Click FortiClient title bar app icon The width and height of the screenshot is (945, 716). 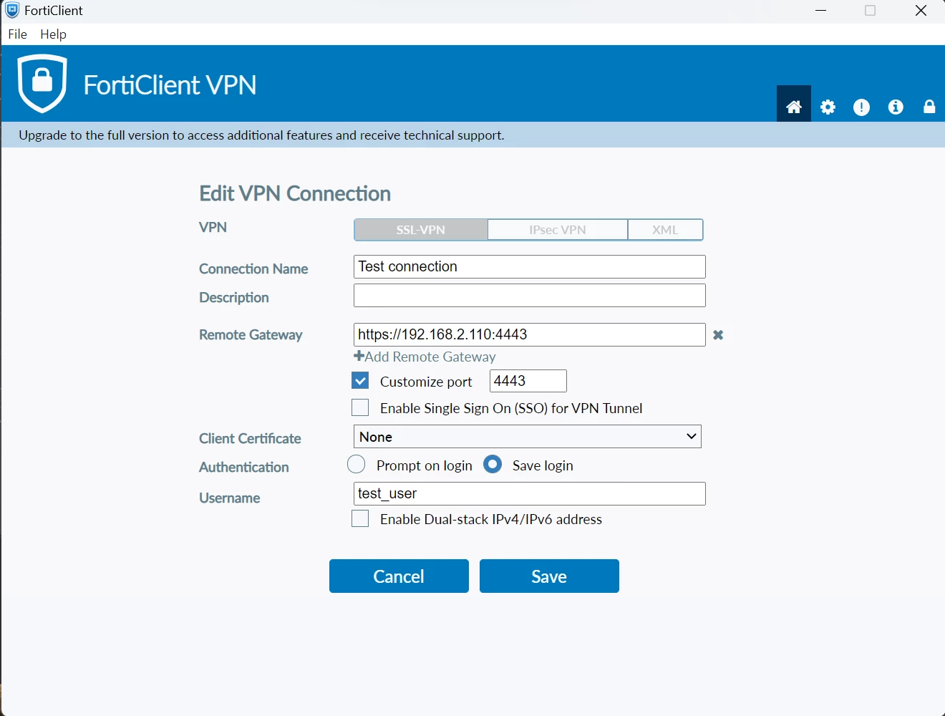[x=12, y=10]
